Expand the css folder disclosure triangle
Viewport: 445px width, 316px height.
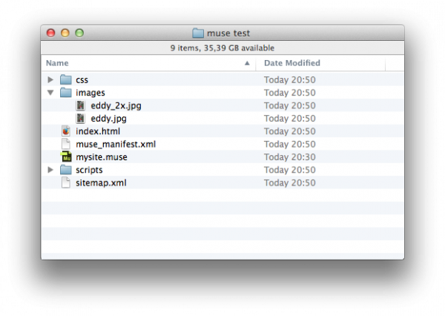tap(50, 79)
